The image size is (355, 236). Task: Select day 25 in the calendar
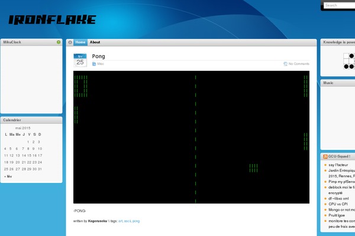click(x=6, y=169)
